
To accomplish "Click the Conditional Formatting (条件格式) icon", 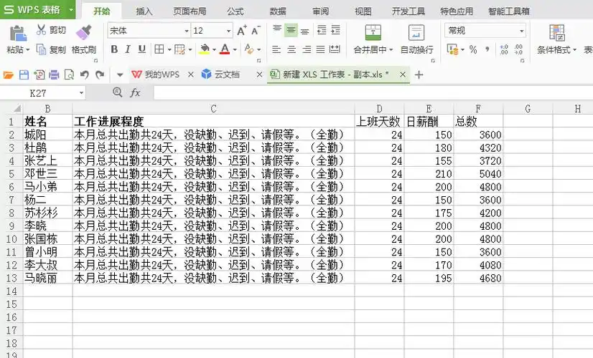I will [557, 33].
